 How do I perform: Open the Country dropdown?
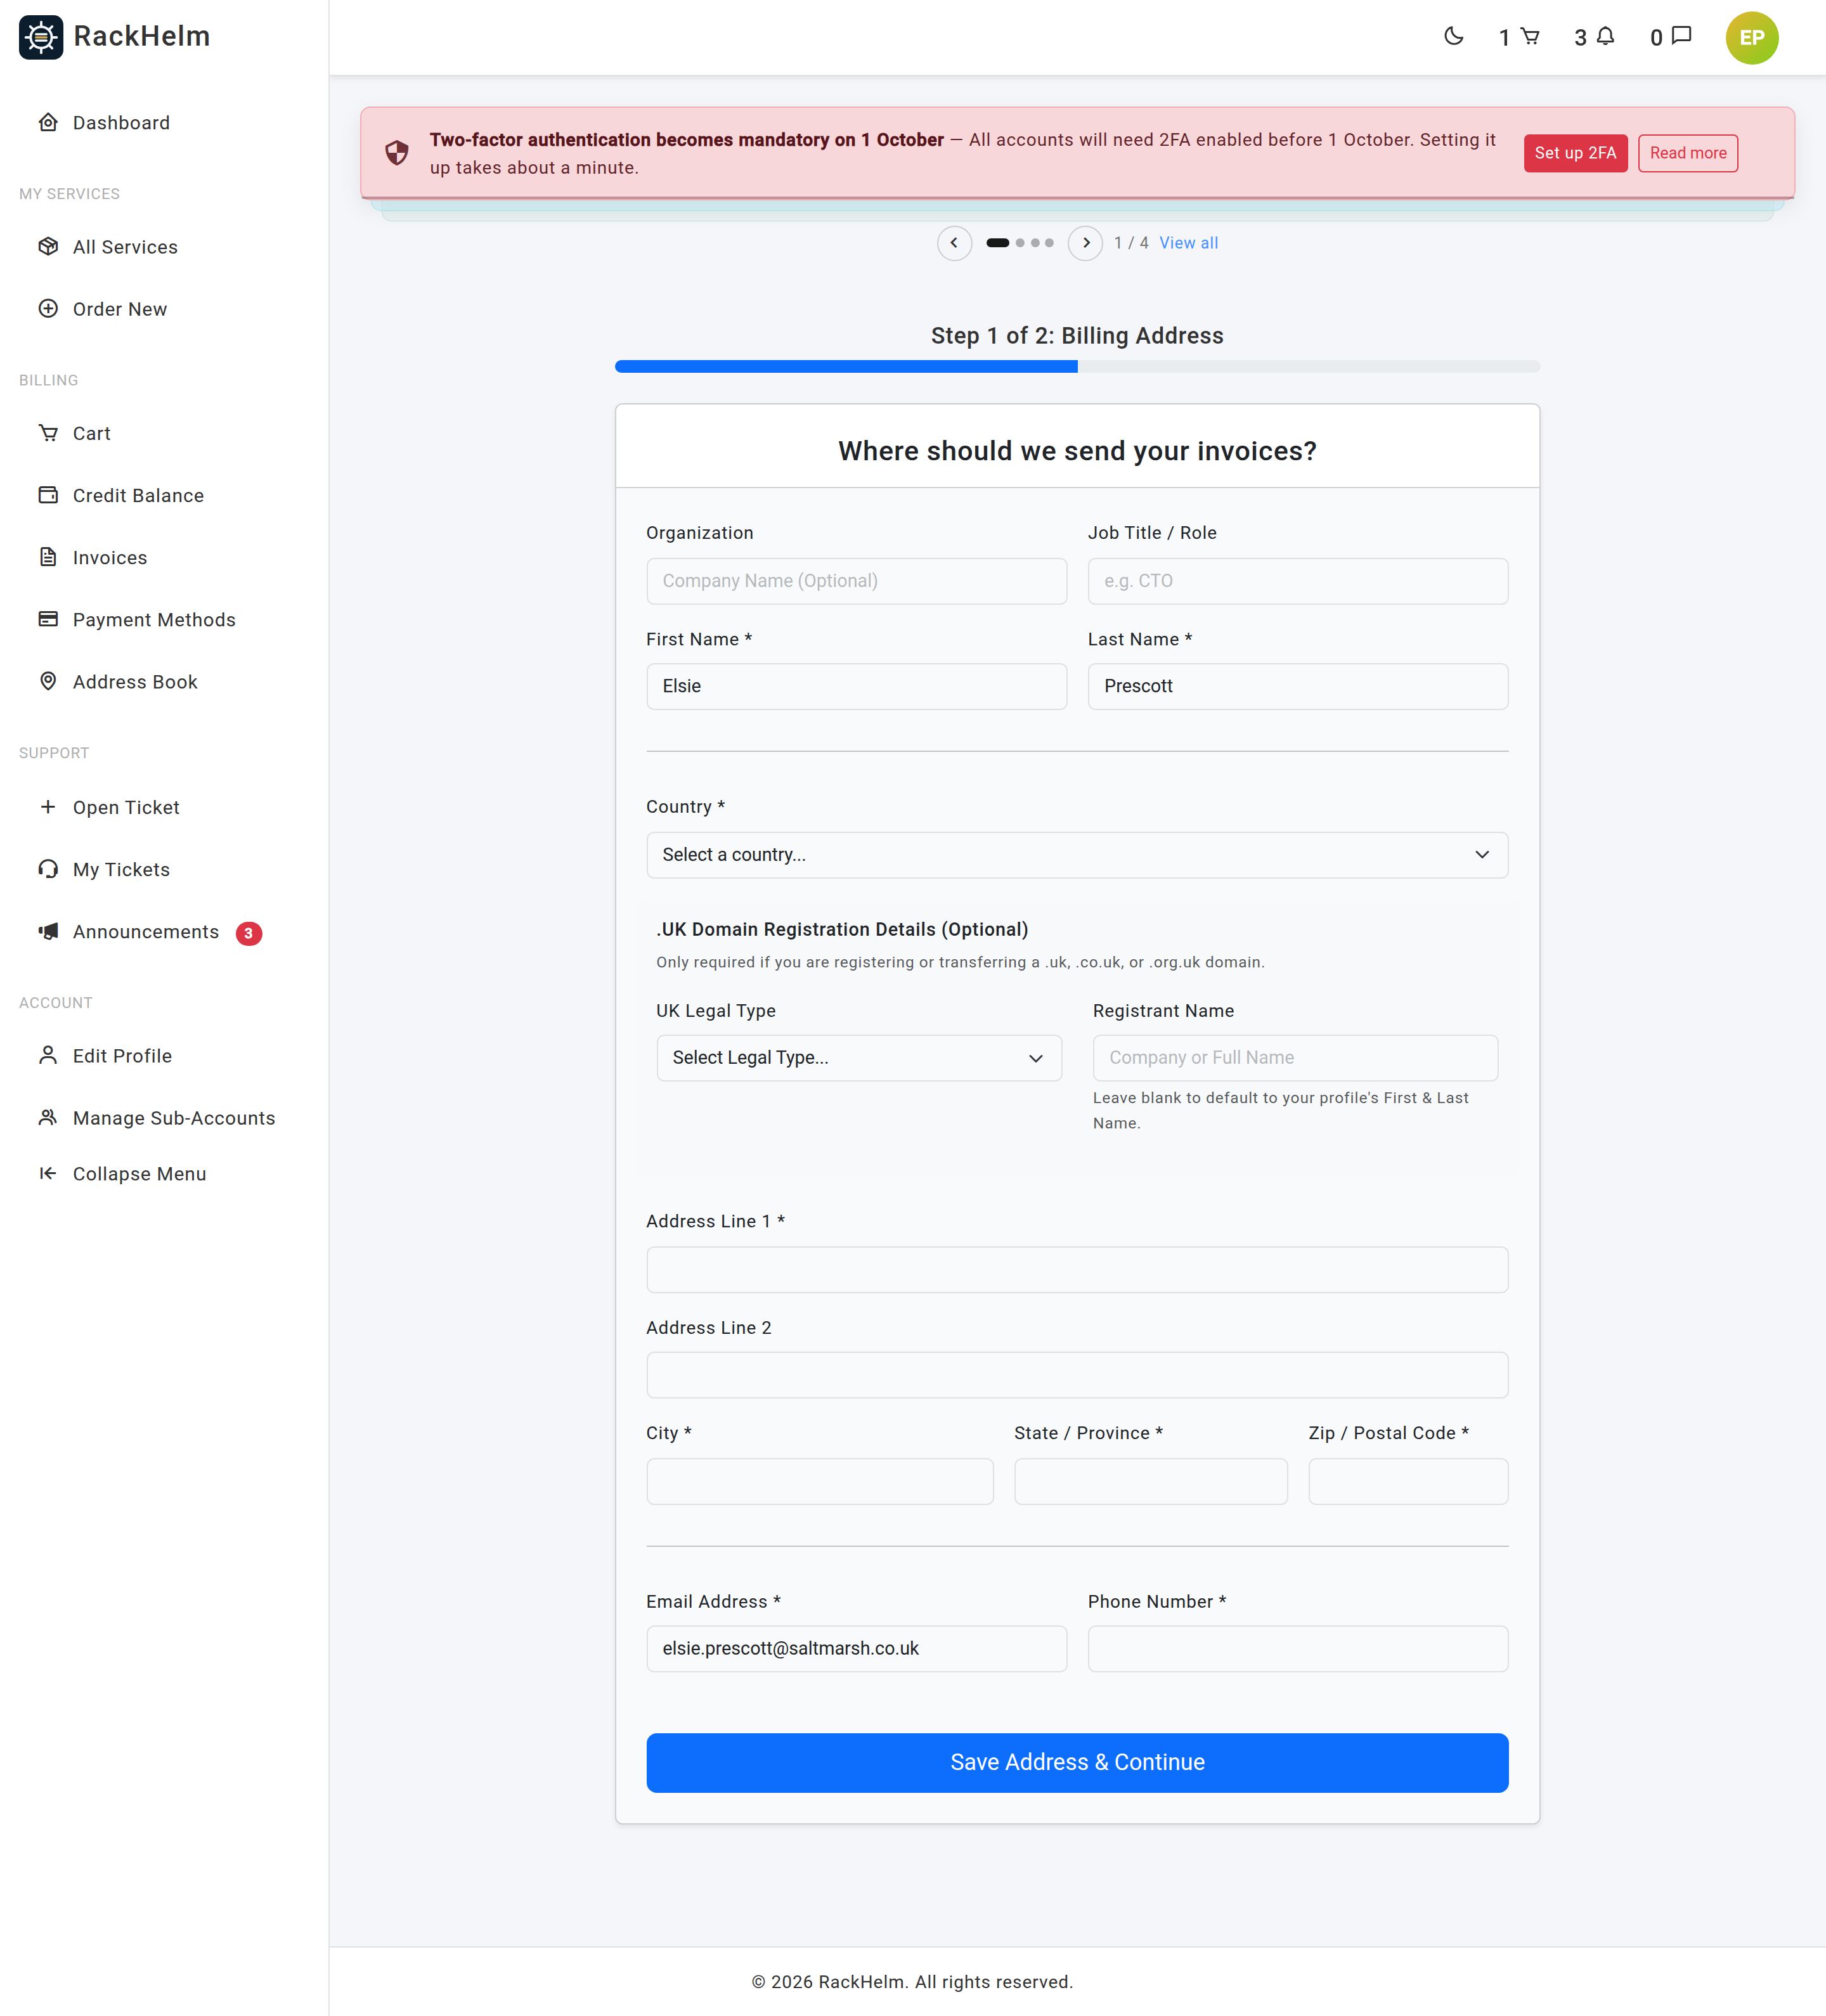click(x=1077, y=855)
